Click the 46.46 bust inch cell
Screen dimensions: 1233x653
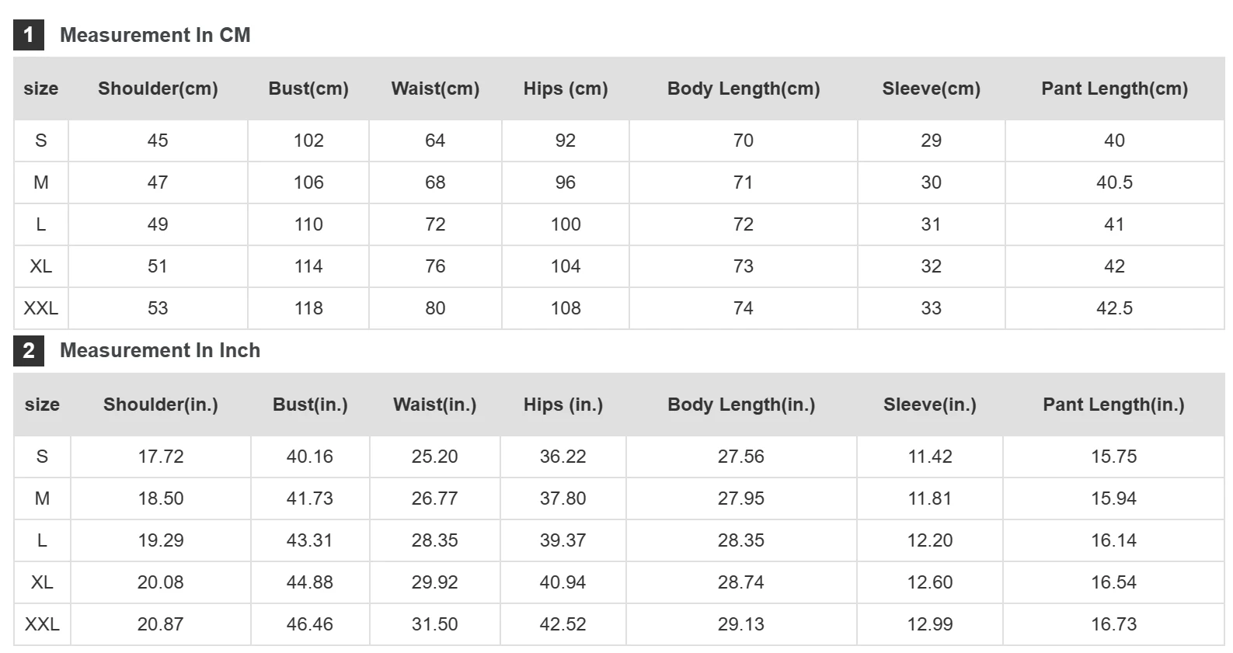pos(310,624)
